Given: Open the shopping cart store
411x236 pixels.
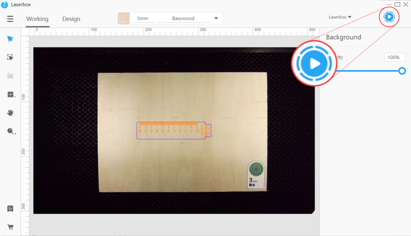Looking at the screenshot, I should pyautogui.click(x=10, y=227).
